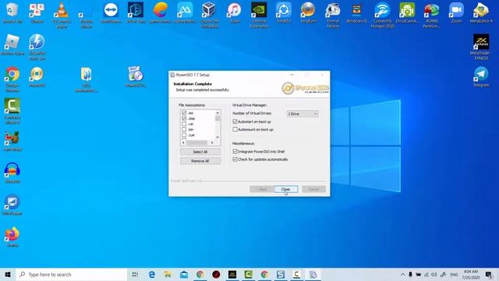Click the ENG language indicator
Image resolution: width=499 pixels, height=281 pixels.
point(454,274)
